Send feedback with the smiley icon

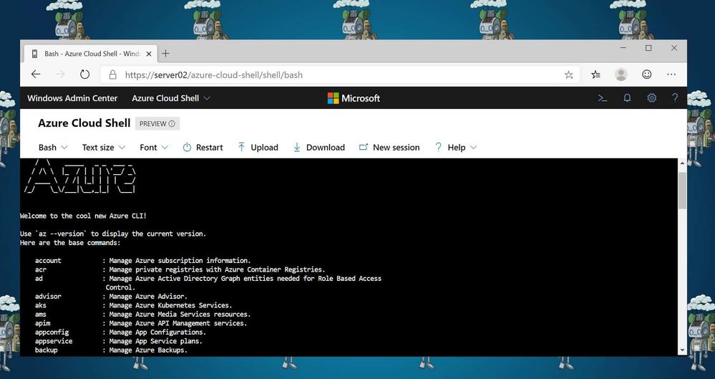[646, 75]
